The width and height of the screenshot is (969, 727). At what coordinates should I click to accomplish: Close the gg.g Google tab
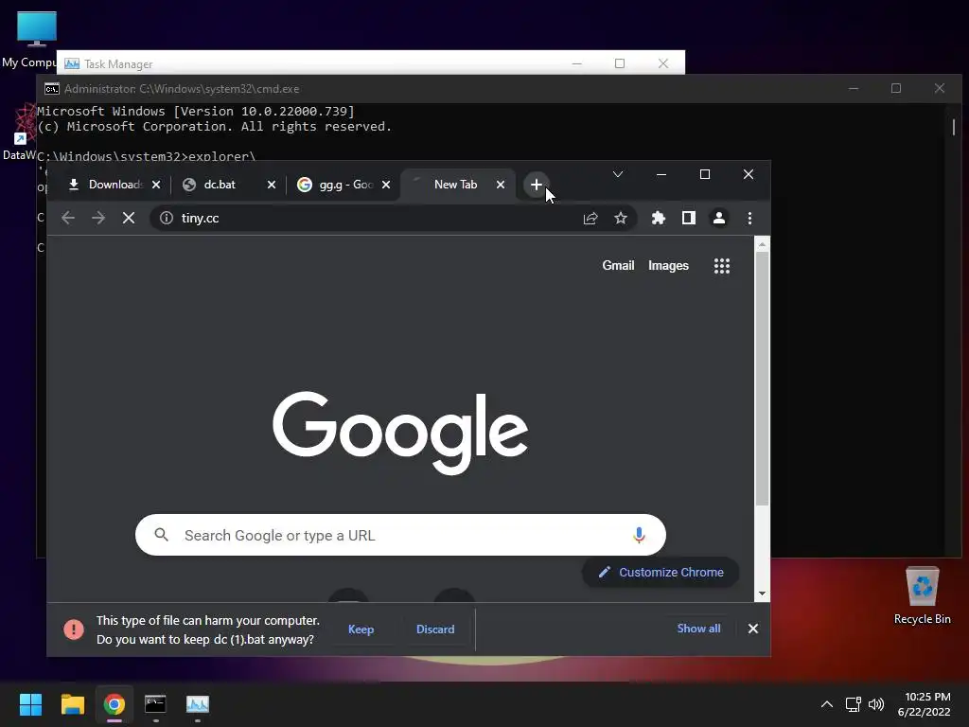(x=386, y=185)
